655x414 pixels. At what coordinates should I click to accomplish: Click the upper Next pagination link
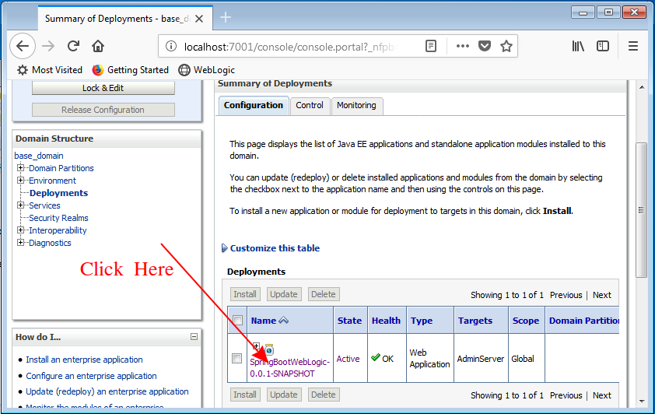602,295
